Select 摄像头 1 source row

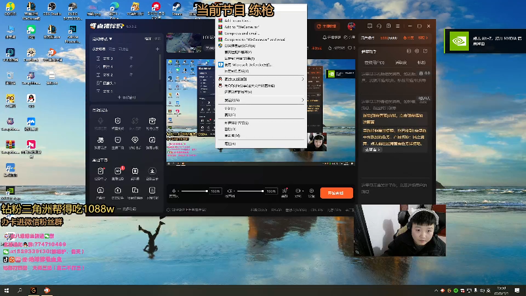click(126, 83)
